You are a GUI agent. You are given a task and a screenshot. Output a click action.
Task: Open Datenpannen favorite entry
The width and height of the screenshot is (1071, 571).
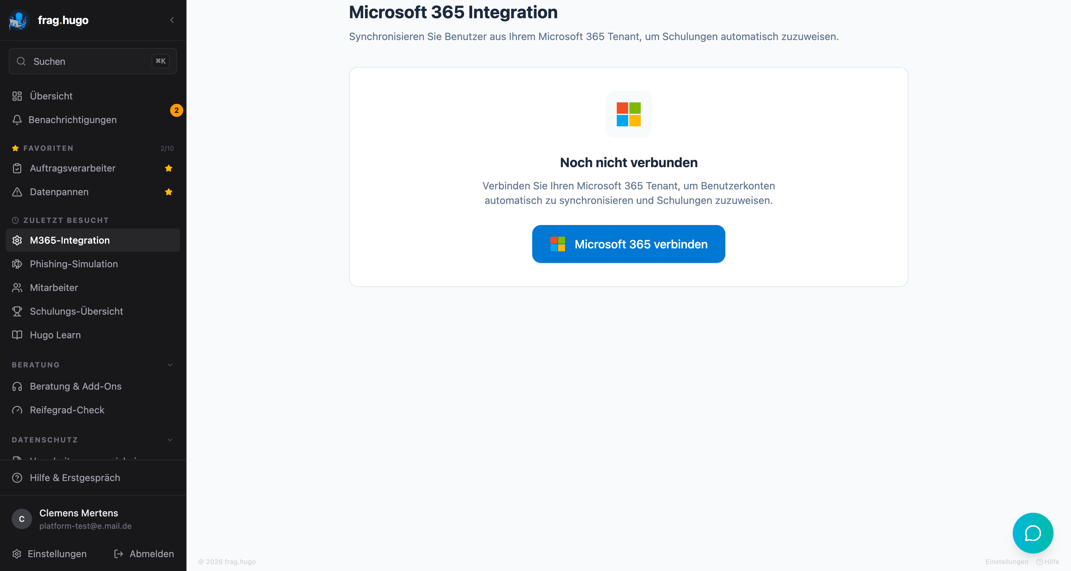pyautogui.click(x=93, y=192)
